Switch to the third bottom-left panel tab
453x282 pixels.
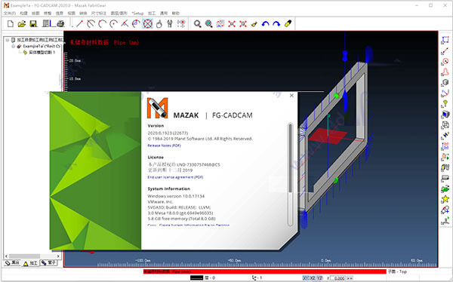click(x=48, y=263)
